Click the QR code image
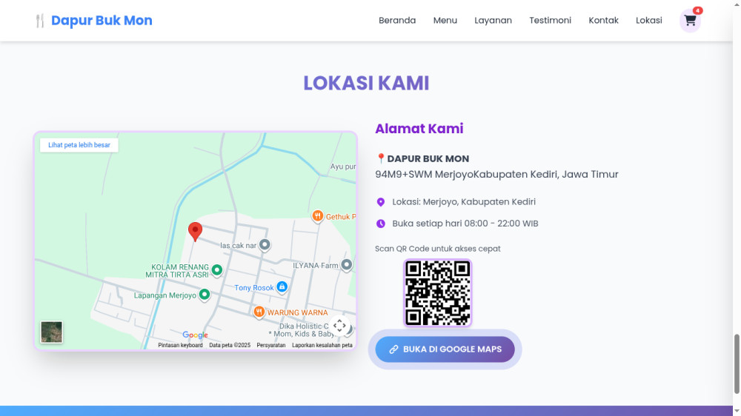 (x=438, y=292)
